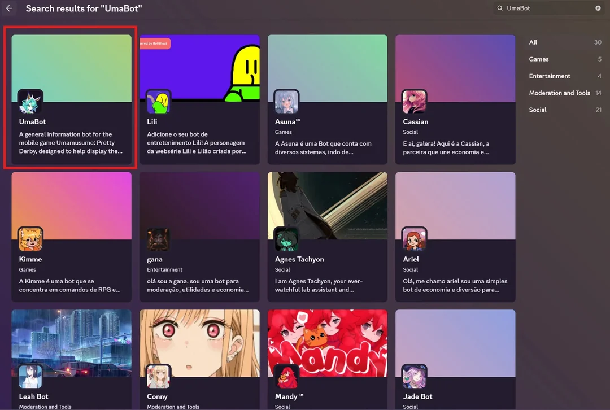Screen dimensions: 610x410
Task: Open the Mandy bot avatar icon
Action: point(286,377)
